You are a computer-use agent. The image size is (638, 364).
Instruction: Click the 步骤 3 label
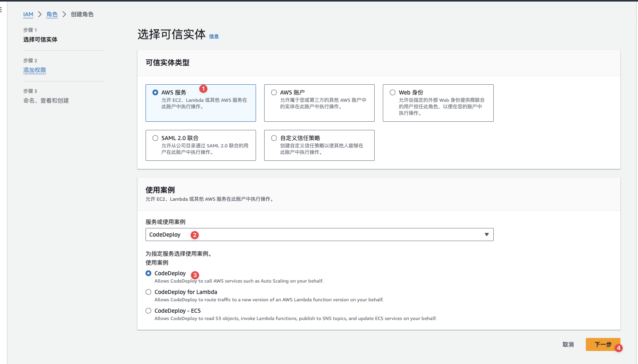[x=30, y=91]
